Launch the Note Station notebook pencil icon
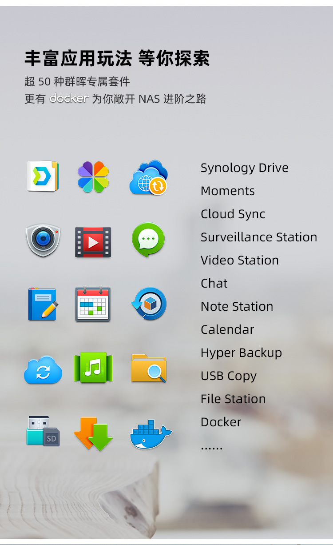Viewport: 333px width, 545px height. (x=43, y=305)
